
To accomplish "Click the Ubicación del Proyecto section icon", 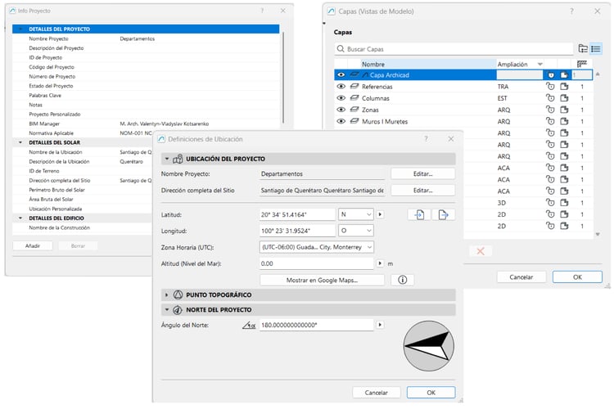I will pos(178,159).
